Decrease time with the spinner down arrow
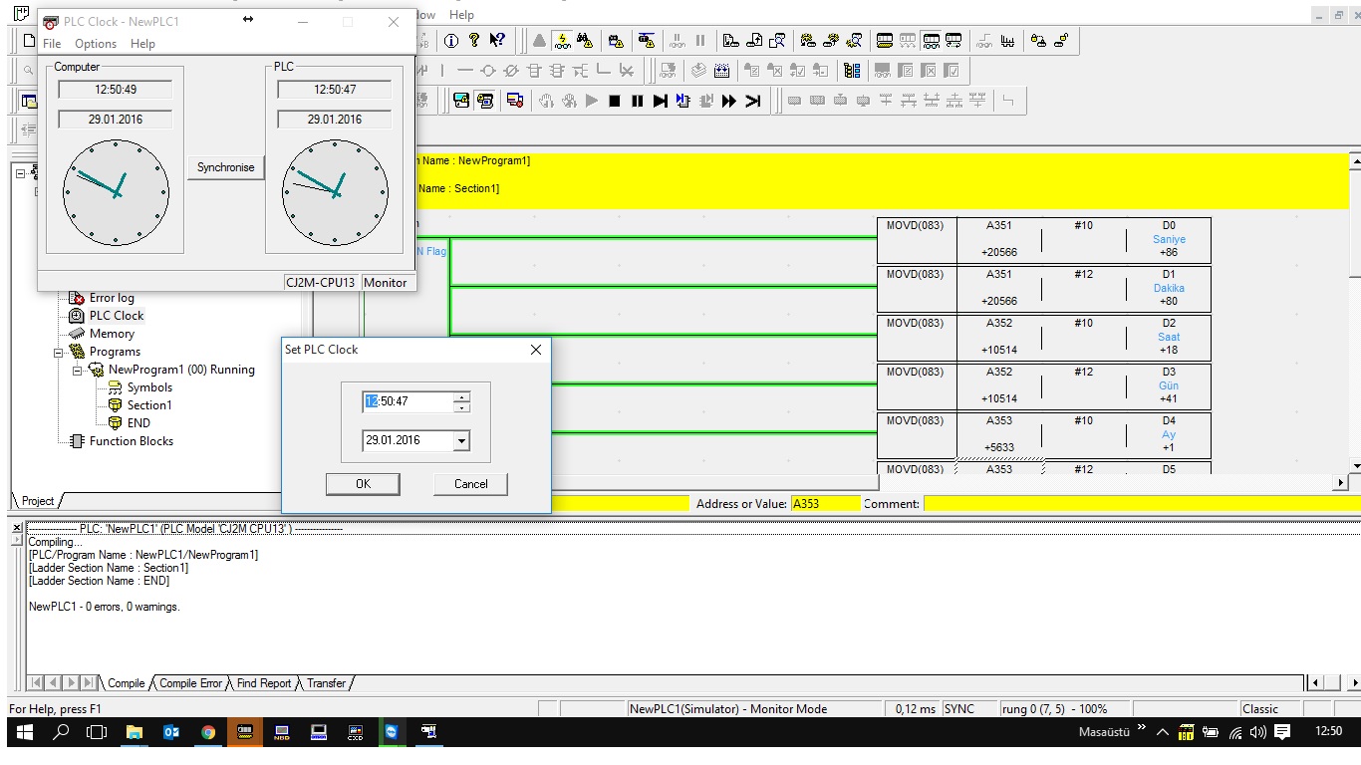 [460, 407]
